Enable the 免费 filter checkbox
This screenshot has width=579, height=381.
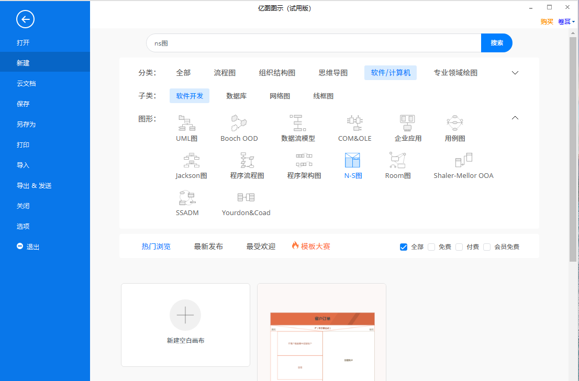click(431, 247)
